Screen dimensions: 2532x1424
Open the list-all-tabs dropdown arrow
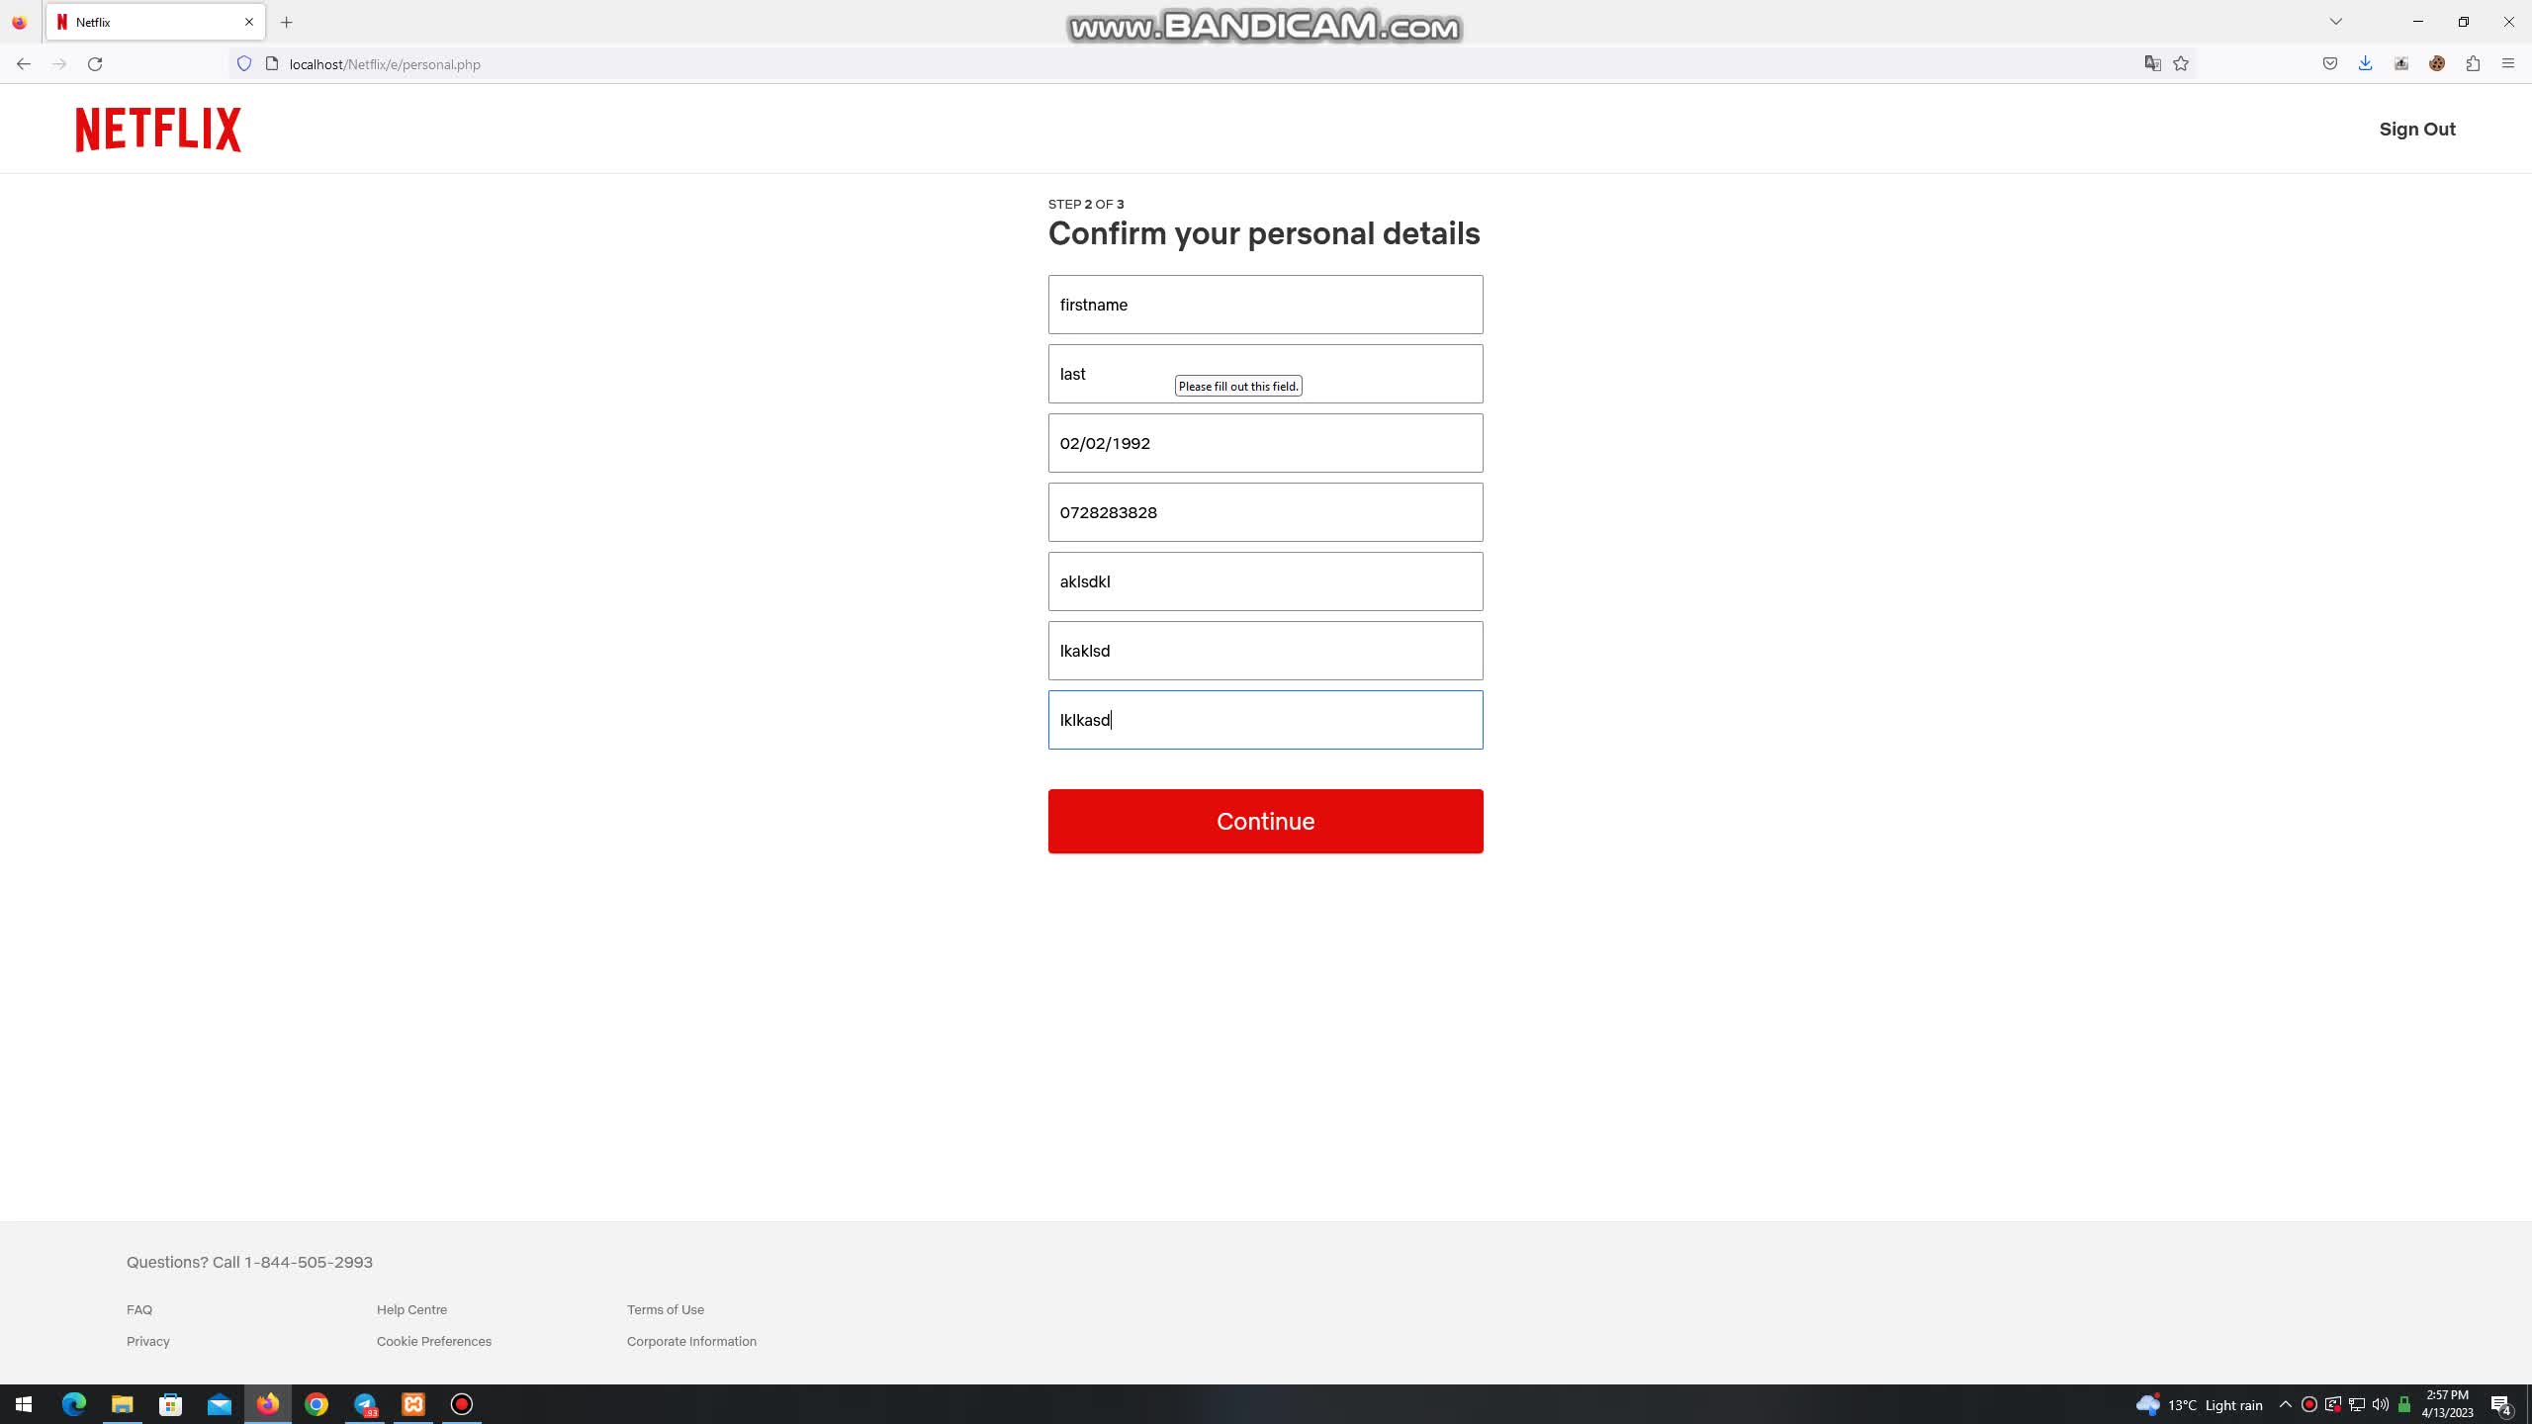coord(2334,21)
